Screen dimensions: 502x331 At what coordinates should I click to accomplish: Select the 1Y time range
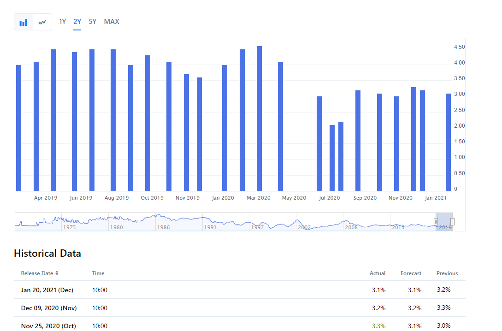click(63, 22)
